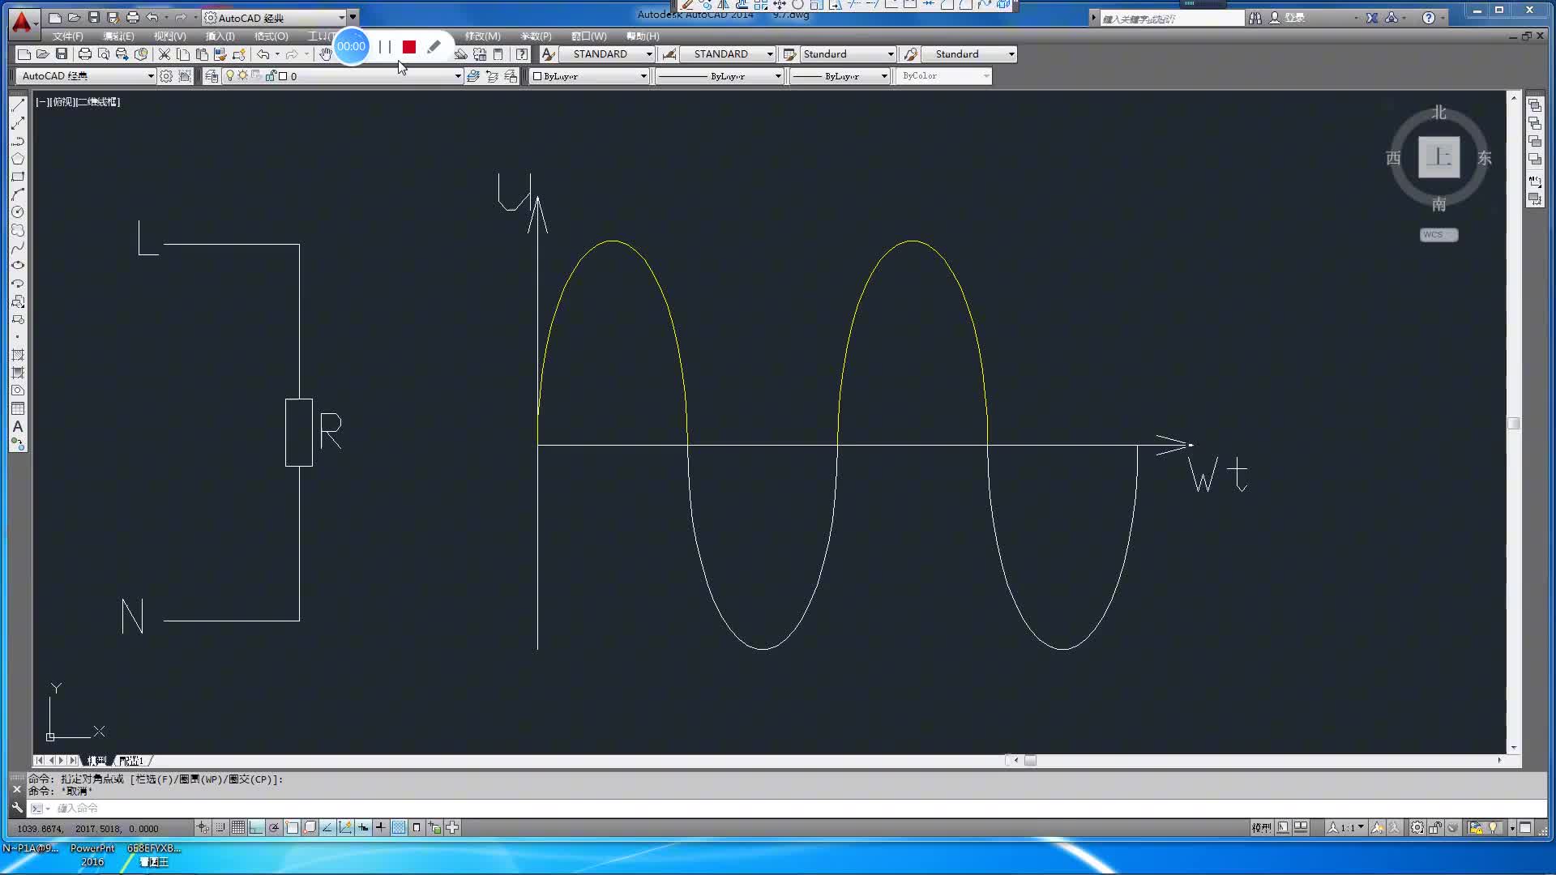1556x875 pixels.
Task: Click the ViewCube 上 top face
Action: click(1438, 157)
